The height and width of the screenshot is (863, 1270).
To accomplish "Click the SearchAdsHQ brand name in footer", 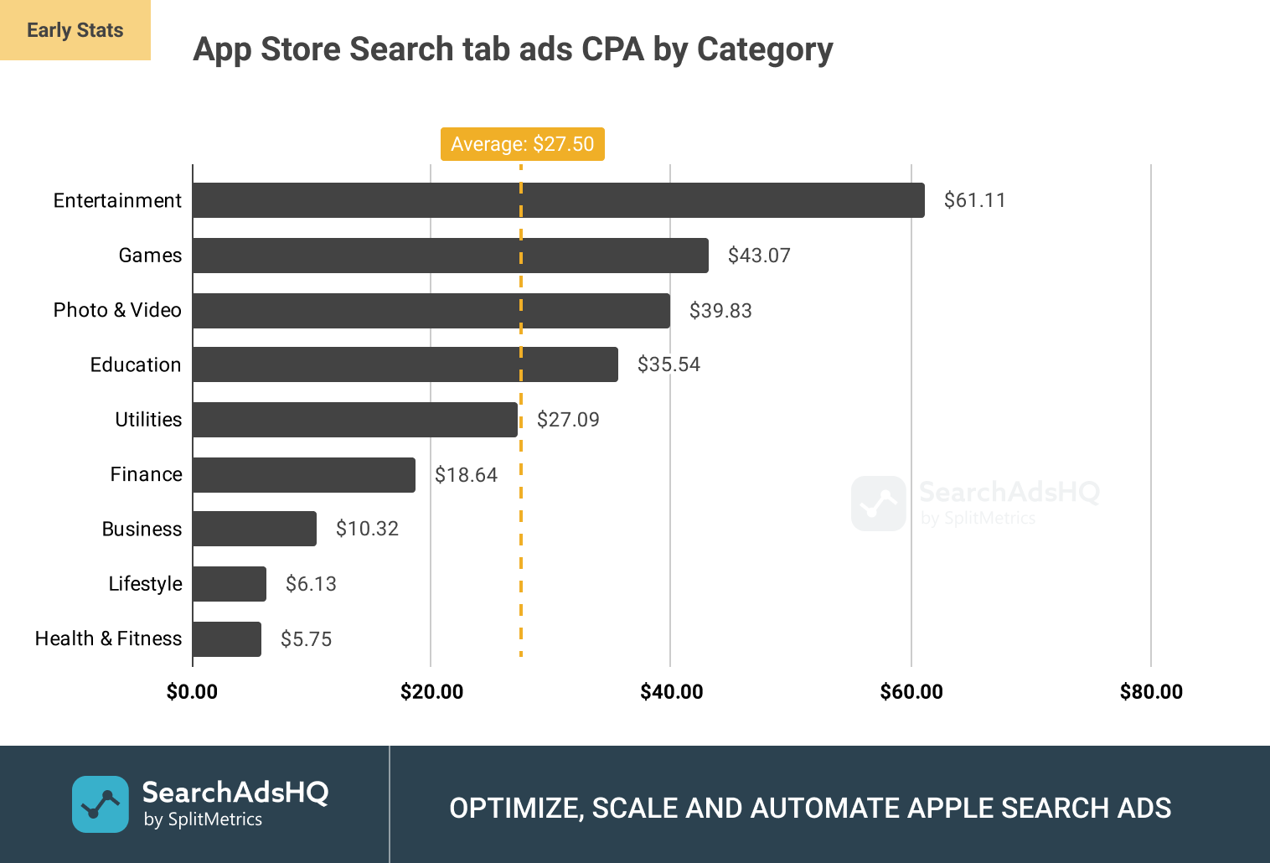I will pos(235,792).
